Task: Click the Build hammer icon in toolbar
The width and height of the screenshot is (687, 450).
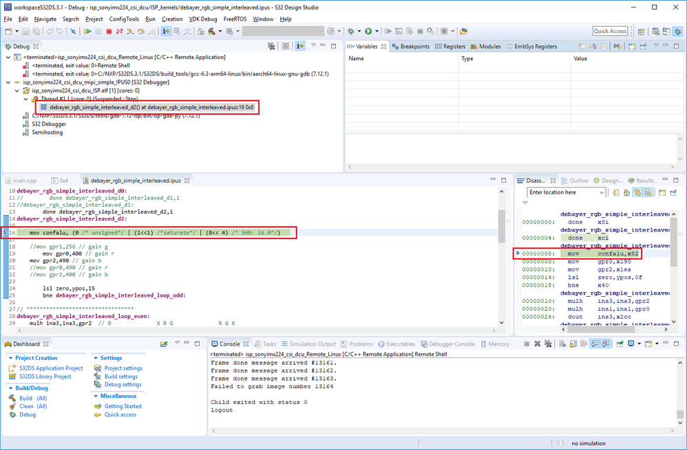Action: tap(211, 32)
